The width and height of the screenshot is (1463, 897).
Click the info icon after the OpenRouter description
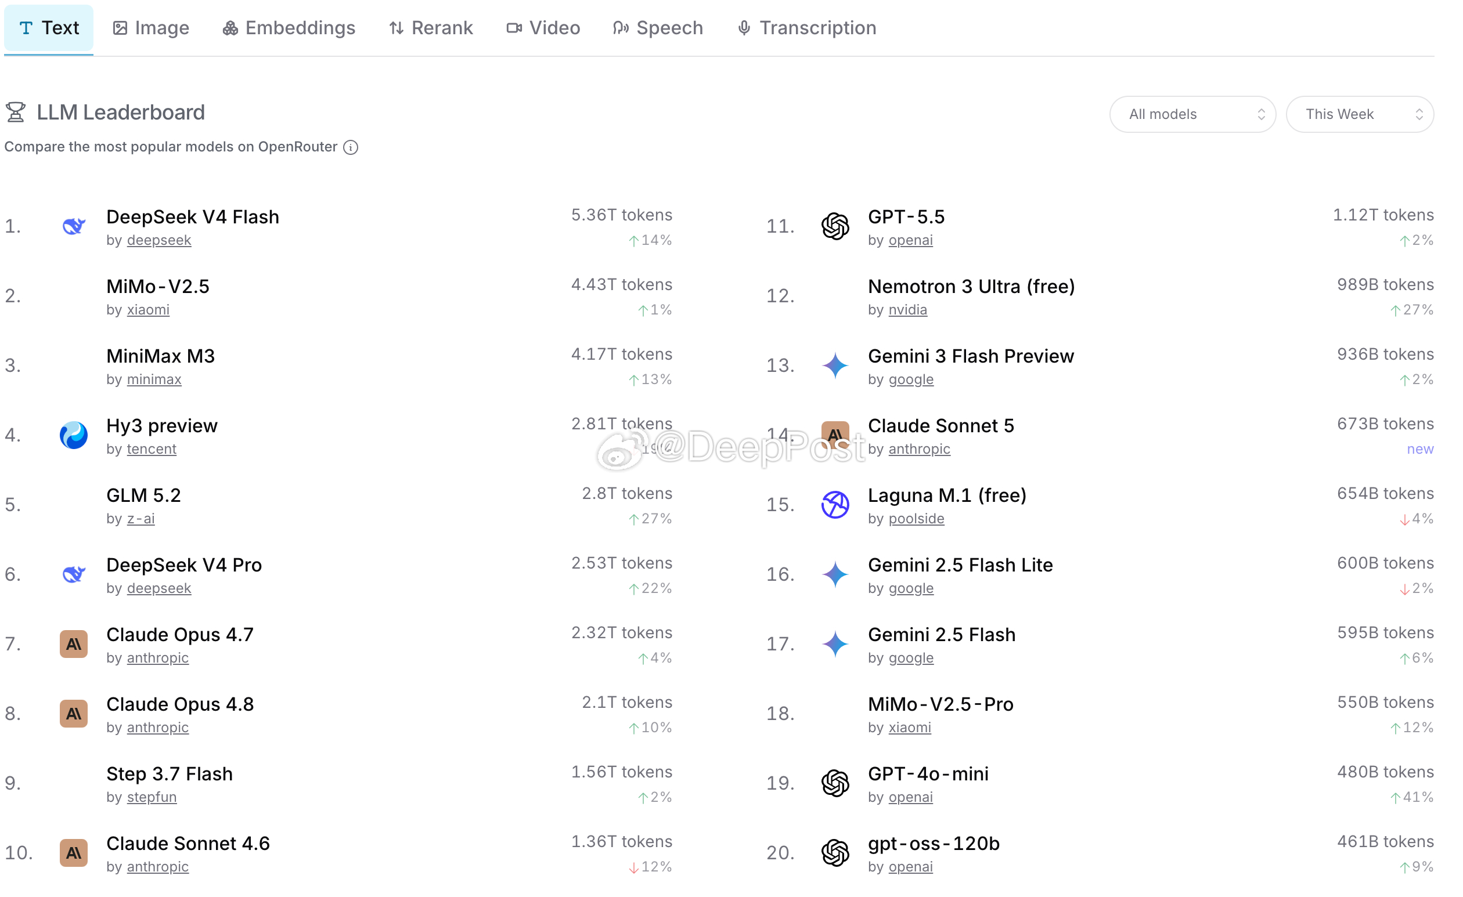[x=351, y=147]
